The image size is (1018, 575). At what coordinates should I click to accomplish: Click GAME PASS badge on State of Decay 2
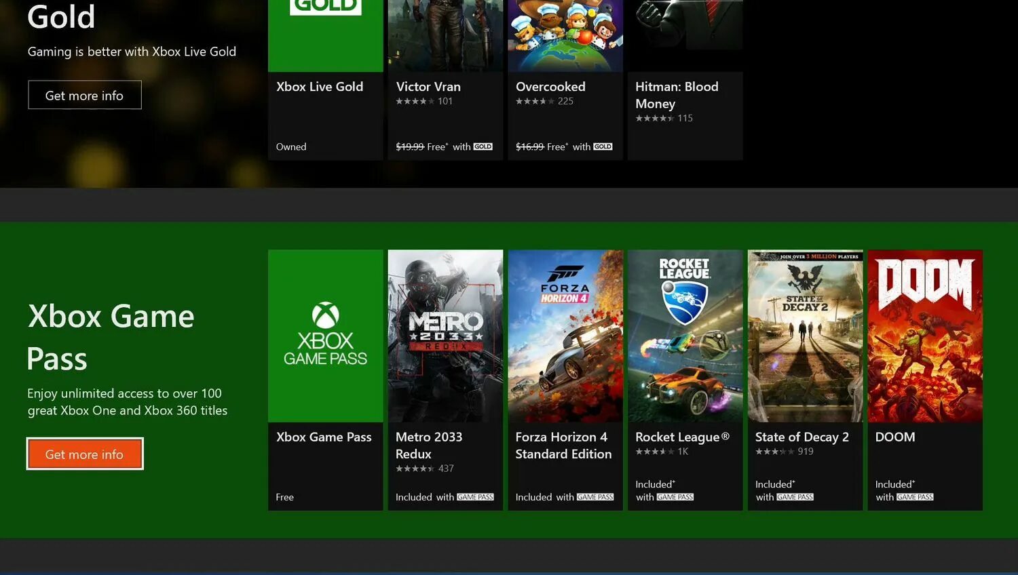pos(795,497)
